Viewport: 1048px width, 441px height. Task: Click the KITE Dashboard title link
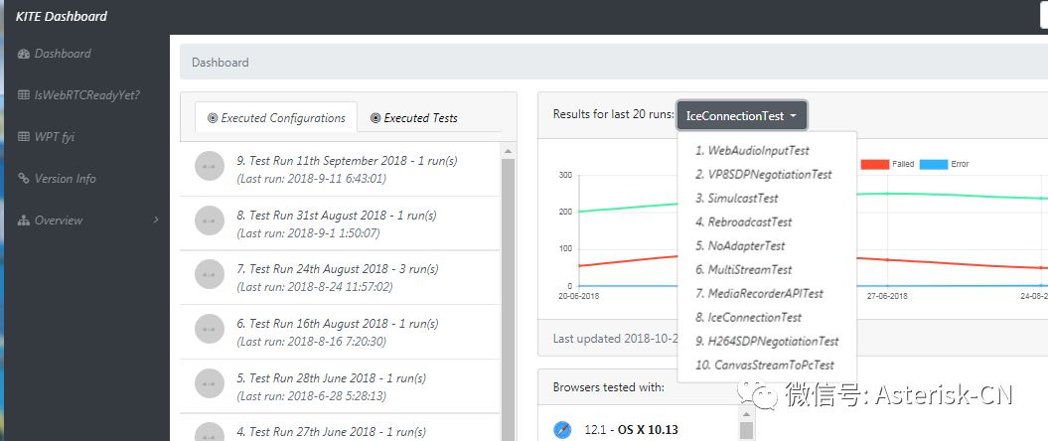pos(62,17)
